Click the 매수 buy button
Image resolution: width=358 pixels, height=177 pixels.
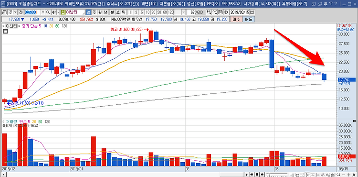point(236,20)
